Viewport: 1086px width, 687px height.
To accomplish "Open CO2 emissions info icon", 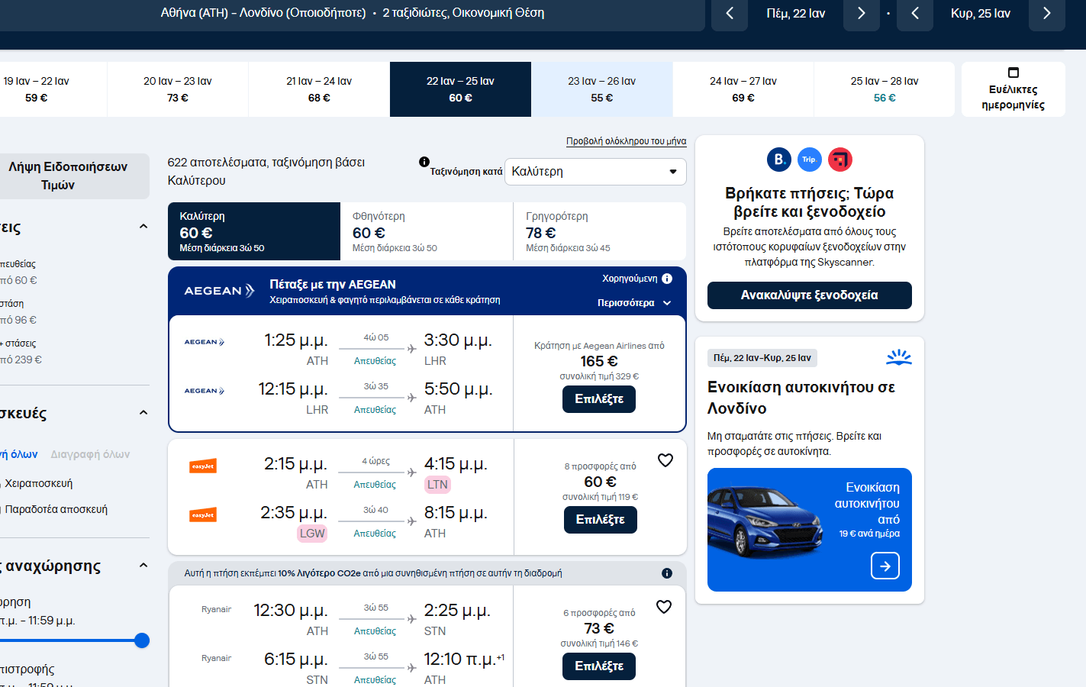I will click(x=667, y=573).
